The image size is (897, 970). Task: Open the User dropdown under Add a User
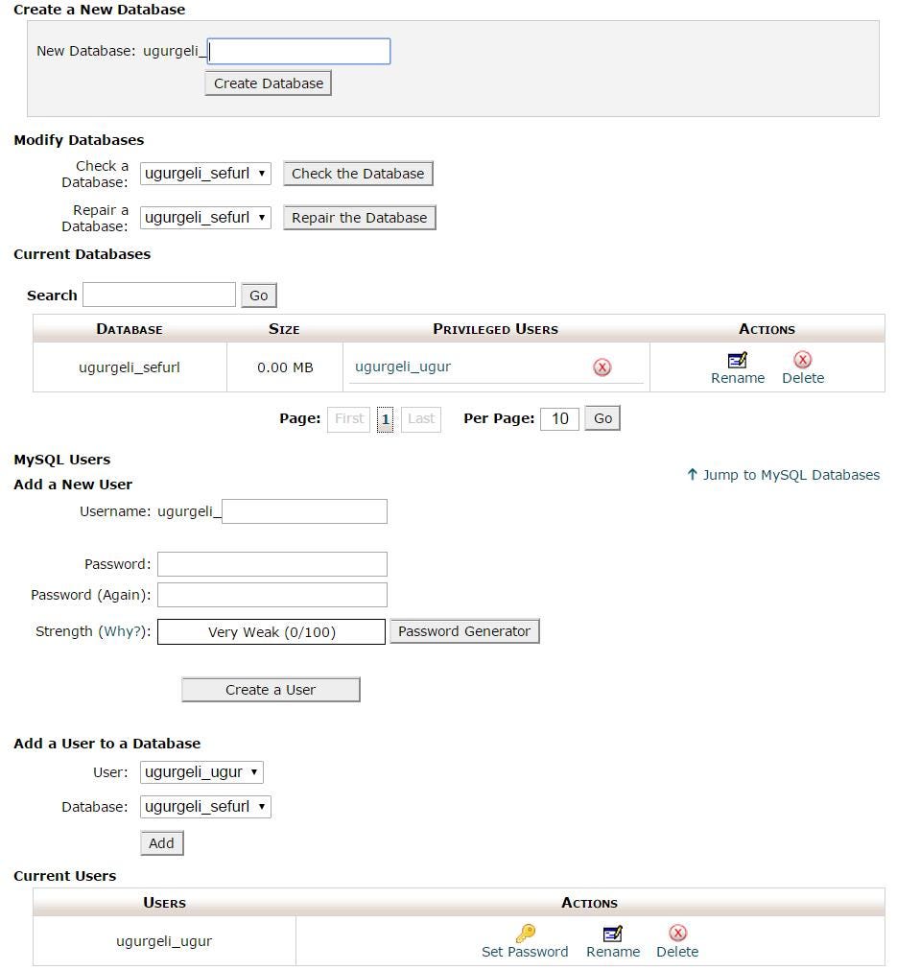[x=201, y=771]
